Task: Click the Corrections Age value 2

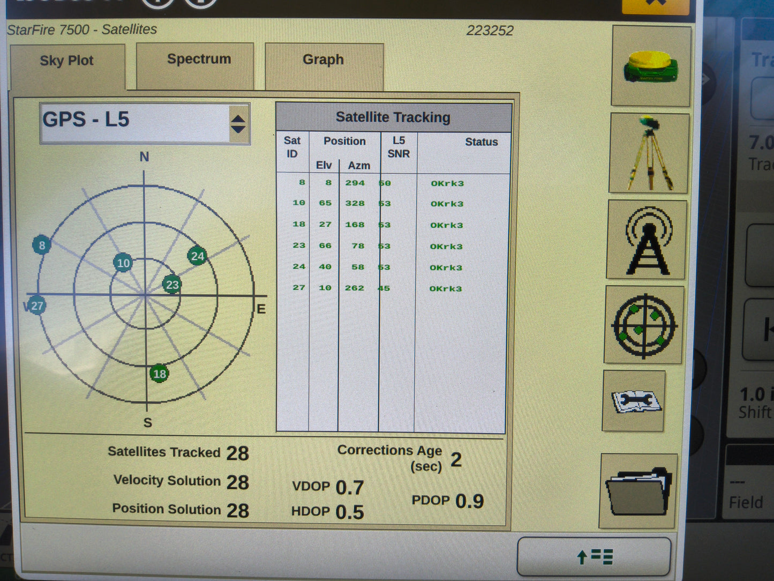Action: 456,459
